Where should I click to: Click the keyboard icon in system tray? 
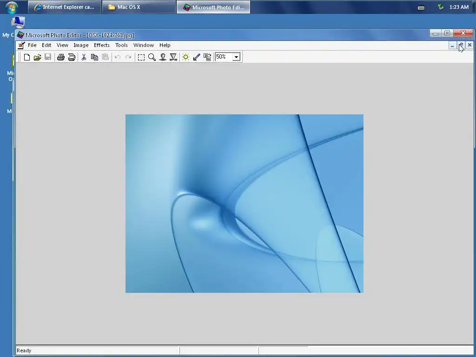421,7
